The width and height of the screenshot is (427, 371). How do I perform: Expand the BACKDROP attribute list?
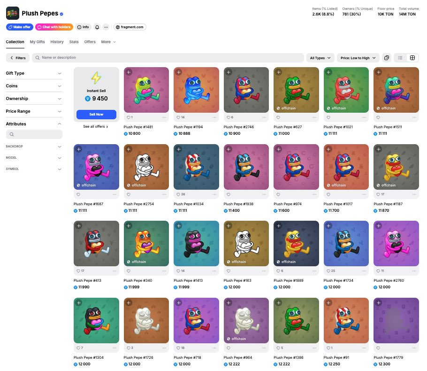tap(34, 147)
